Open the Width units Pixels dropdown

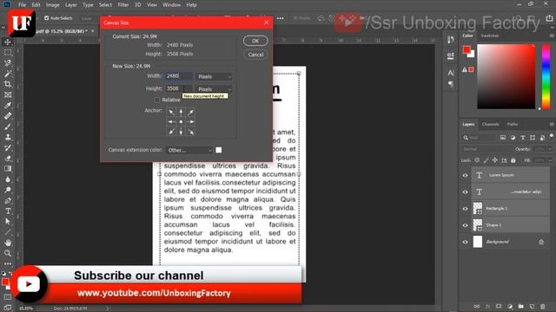pyautogui.click(x=215, y=76)
